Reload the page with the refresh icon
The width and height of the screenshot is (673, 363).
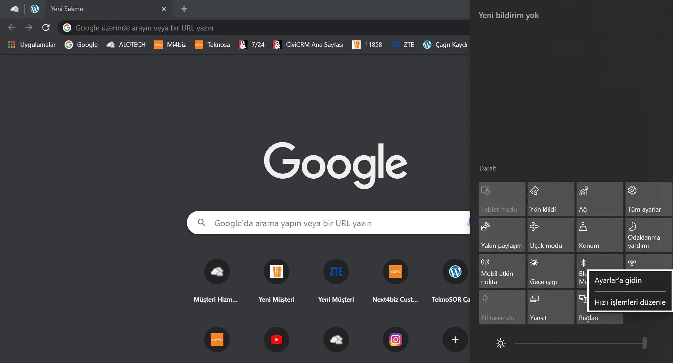point(46,28)
